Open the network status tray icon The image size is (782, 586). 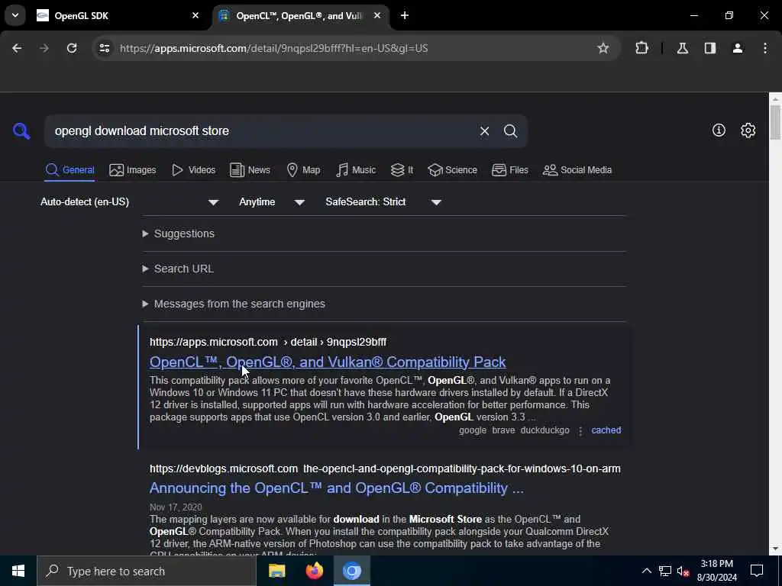pyautogui.click(x=665, y=571)
